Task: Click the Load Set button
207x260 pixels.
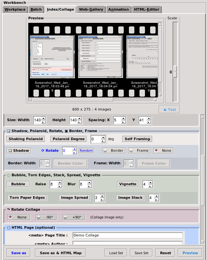Action: pyautogui.click(x=116, y=253)
